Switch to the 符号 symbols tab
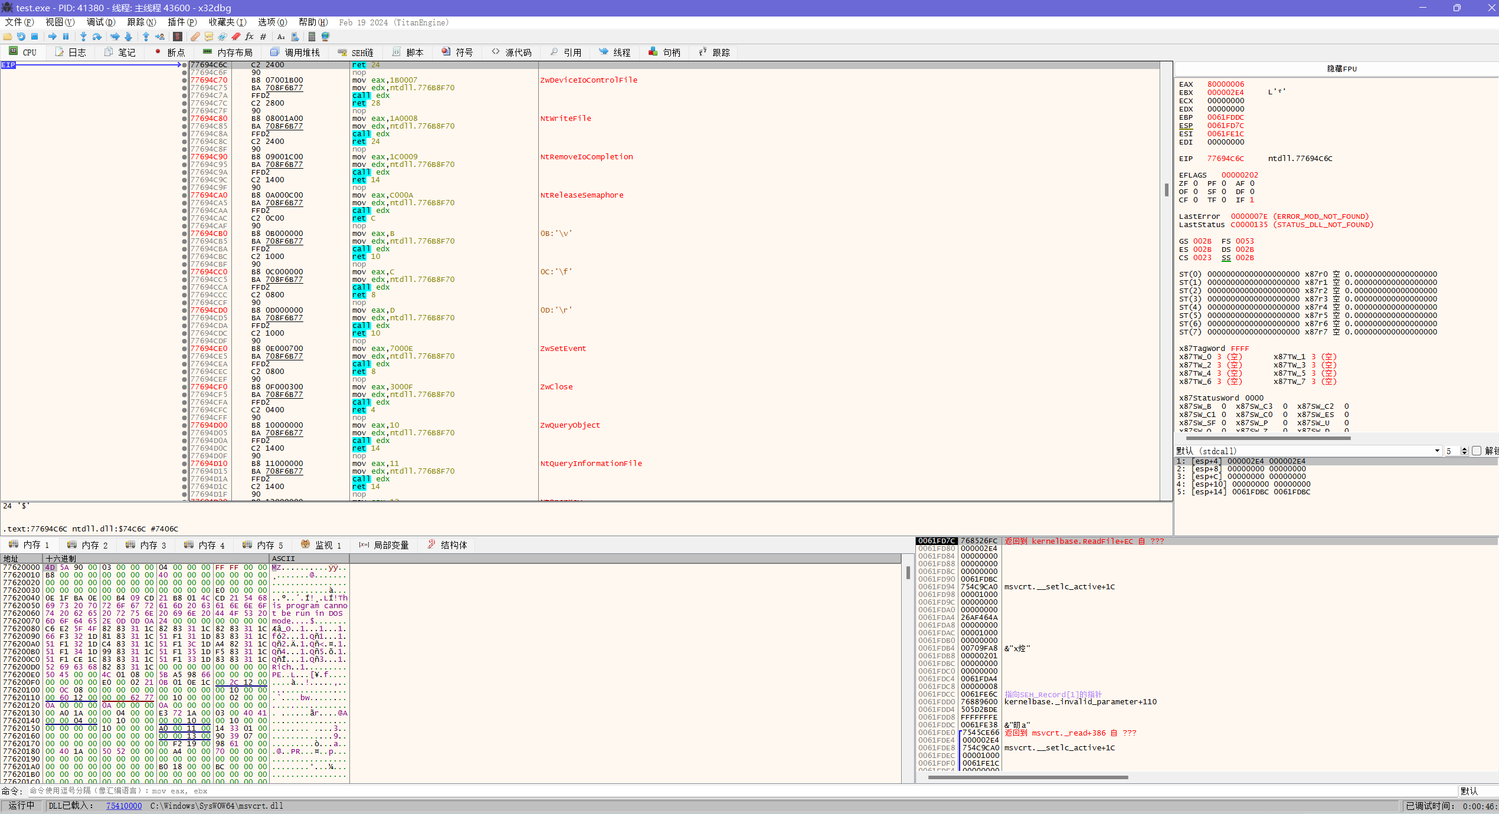The width and height of the screenshot is (1499, 814). pyautogui.click(x=457, y=52)
